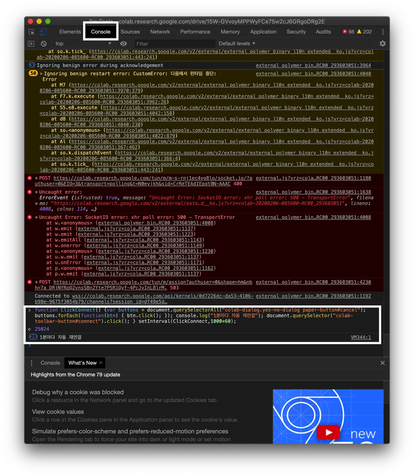This screenshot has height=476, width=414.
Task: Activate the element inspector picker tool
Action: tap(32, 32)
